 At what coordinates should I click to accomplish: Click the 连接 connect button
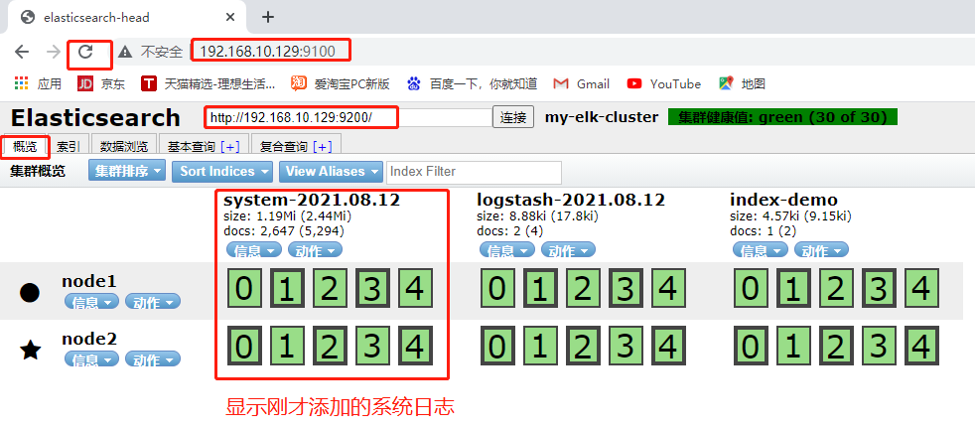(513, 117)
